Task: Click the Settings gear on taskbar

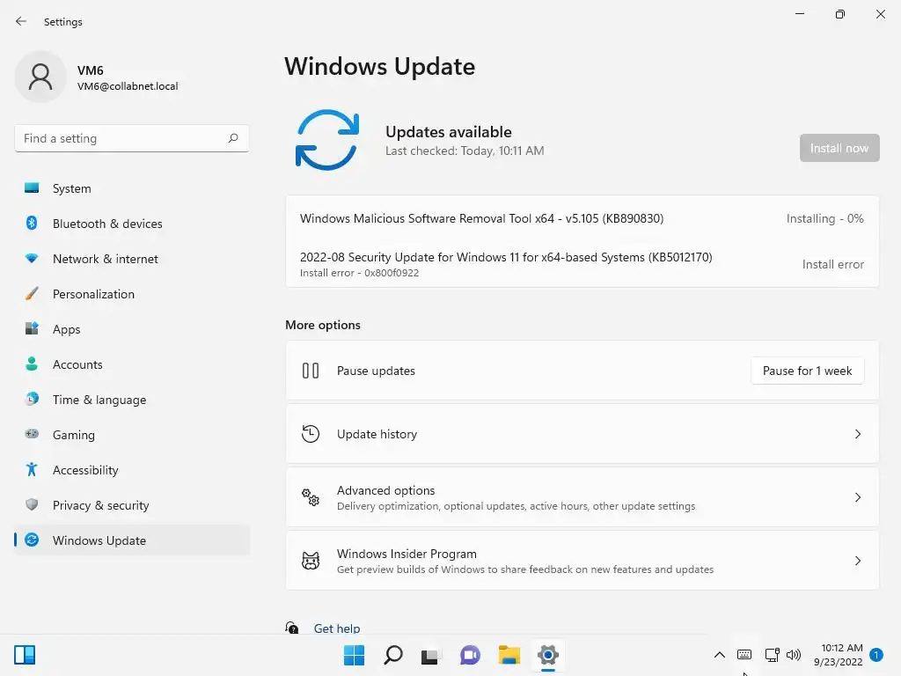Action: click(x=548, y=655)
